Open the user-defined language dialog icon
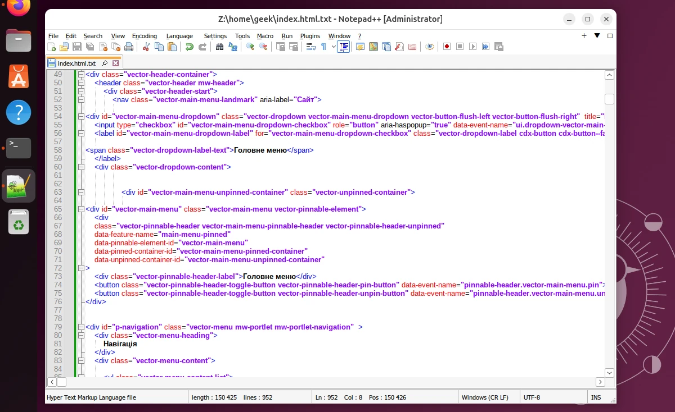Viewport: 675px width, 412px height. [360, 47]
